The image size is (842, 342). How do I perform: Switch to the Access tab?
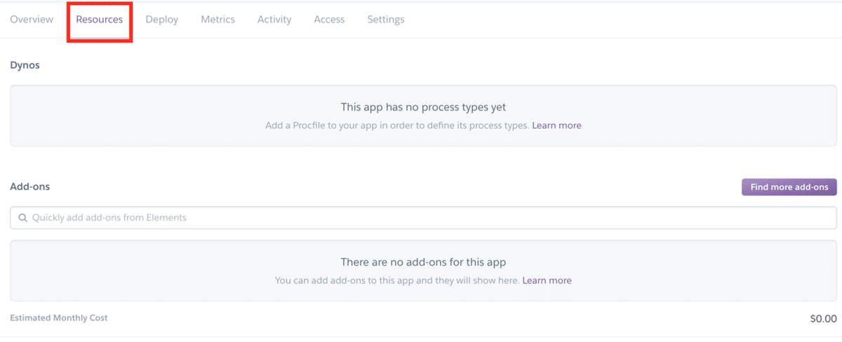coord(329,20)
